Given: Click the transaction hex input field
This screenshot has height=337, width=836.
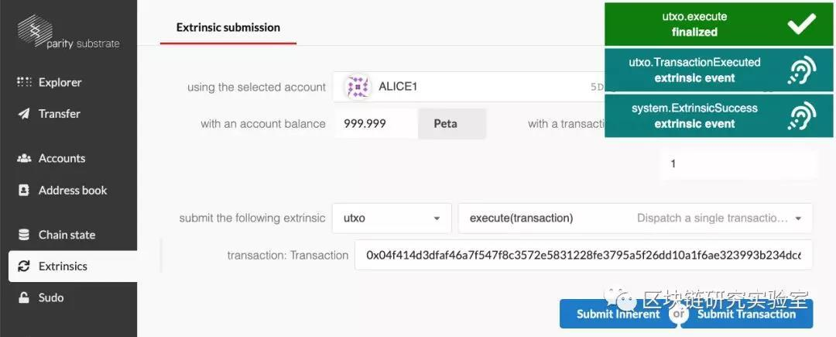Looking at the screenshot, I should (x=584, y=255).
